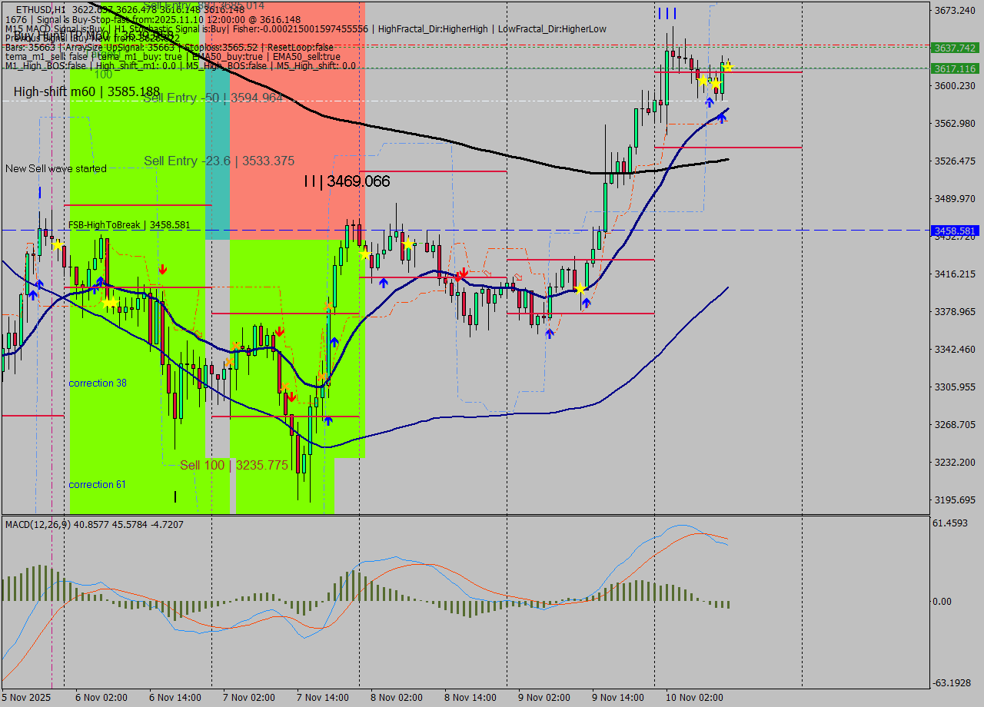Click the 'New Sell wave started' text
This screenshot has height=707, width=984.
click(x=57, y=168)
